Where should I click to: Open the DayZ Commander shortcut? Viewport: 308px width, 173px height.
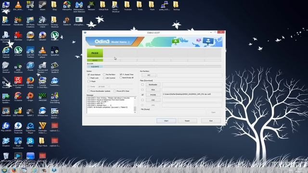pyautogui.click(x=18, y=143)
